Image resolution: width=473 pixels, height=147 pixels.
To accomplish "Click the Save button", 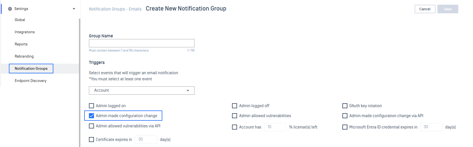I will [x=448, y=9].
